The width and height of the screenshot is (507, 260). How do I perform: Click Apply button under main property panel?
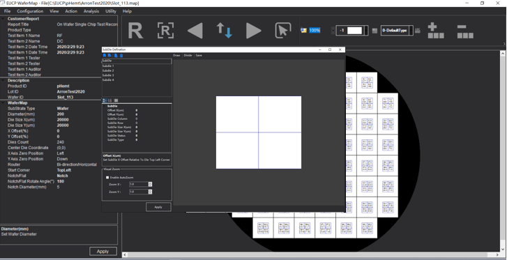click(103, 251)
